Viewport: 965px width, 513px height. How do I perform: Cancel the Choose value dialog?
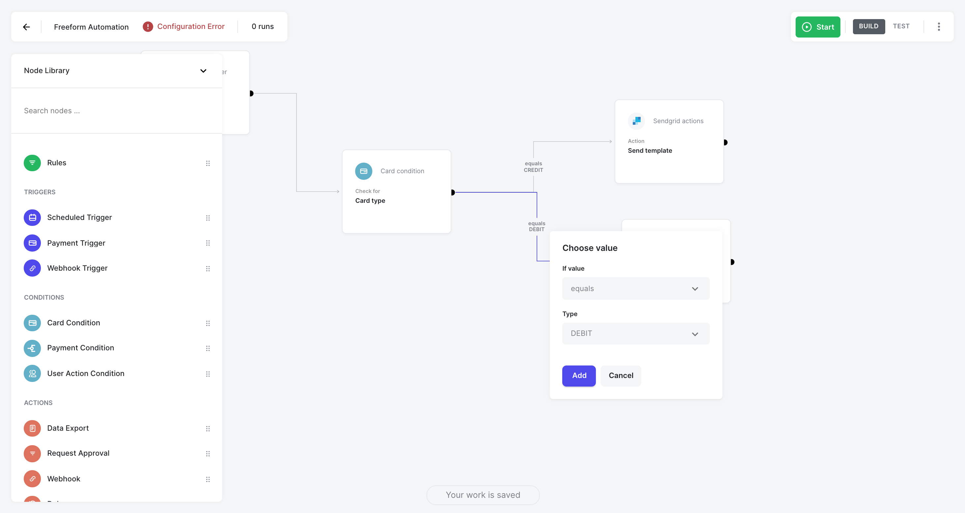(620, 375)
